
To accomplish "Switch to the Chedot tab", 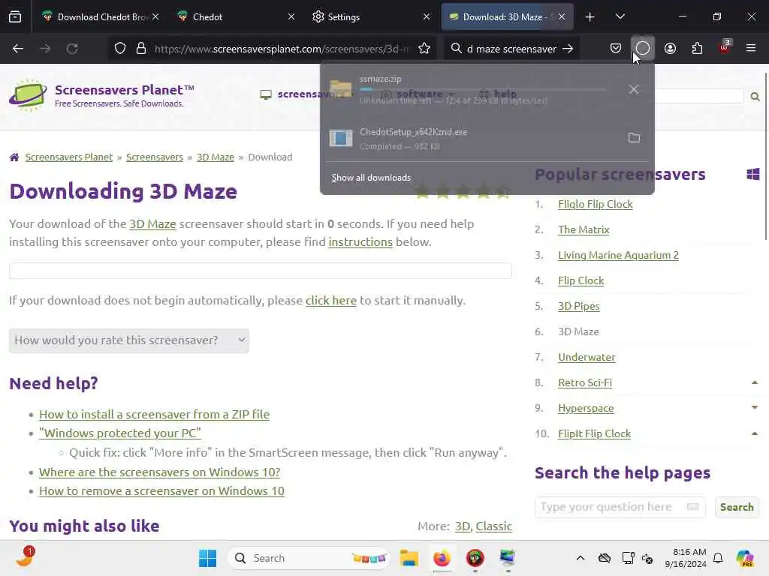I will coord(235,16).
